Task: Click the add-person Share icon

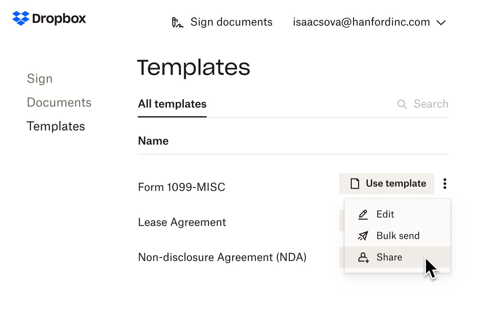Action: point(363,257)
